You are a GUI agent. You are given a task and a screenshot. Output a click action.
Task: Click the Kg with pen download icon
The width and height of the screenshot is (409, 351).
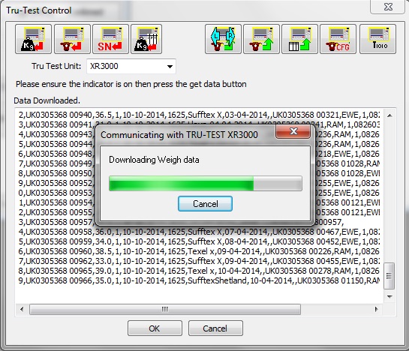click(x=146, y=39)
